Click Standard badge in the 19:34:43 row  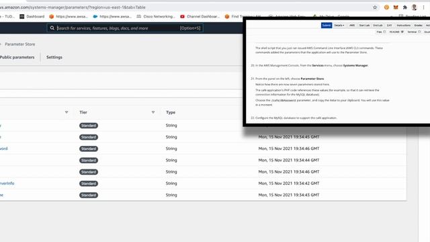tap(89, 195)
